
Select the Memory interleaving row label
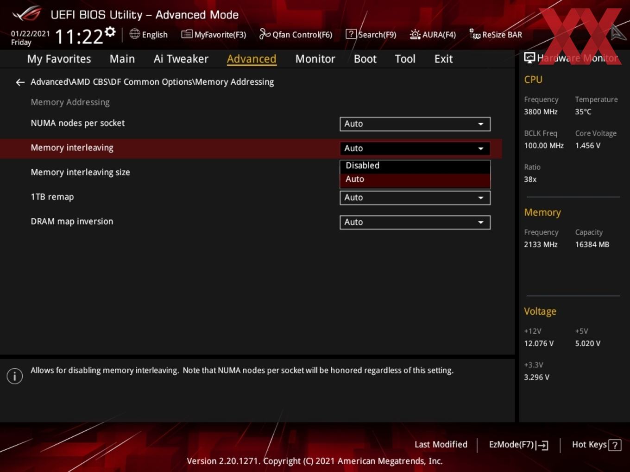72,148
